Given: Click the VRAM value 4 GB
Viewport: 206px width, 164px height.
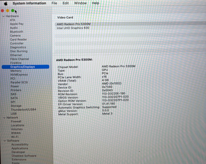Looking at the screenshot, I should click(105, 80).
